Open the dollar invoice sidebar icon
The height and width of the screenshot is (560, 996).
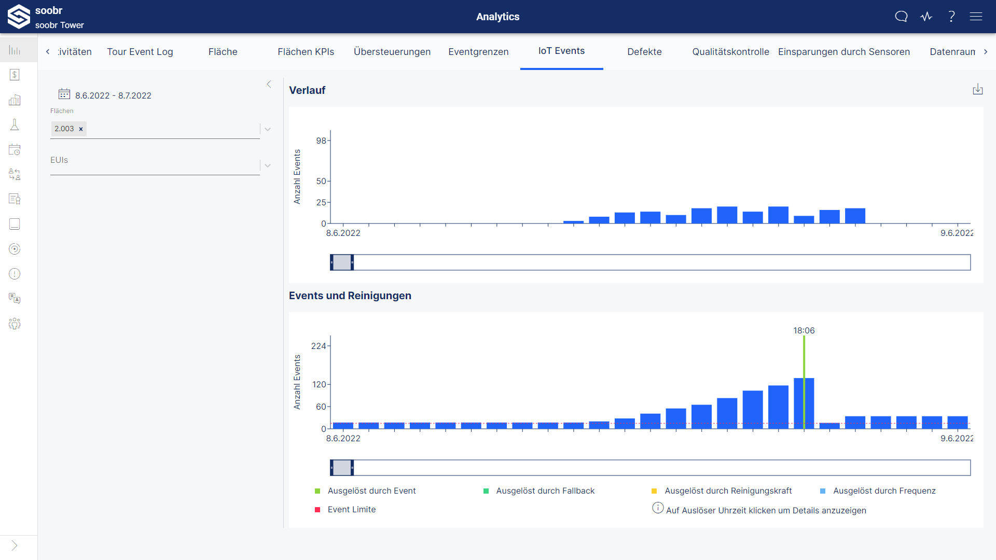(x=15, y=75)
